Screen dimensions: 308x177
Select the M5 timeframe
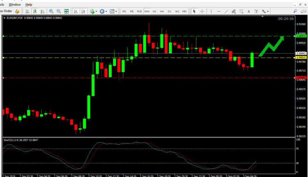coord(131,12)
